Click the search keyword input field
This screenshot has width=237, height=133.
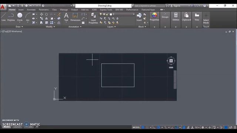pos(149,6)
